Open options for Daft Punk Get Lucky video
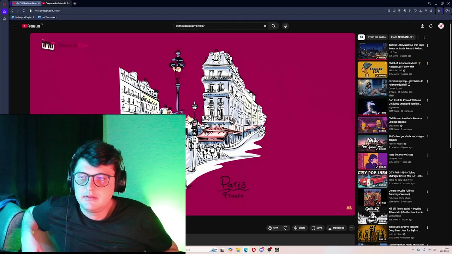 [x=427, y=101]
